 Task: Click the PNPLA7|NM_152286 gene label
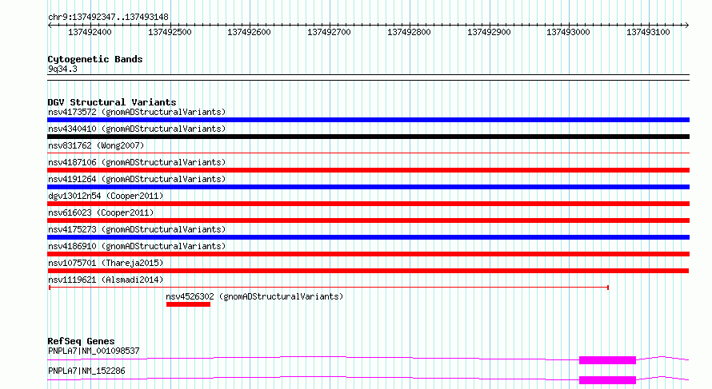pyautogui.click(x=86, y=371)
